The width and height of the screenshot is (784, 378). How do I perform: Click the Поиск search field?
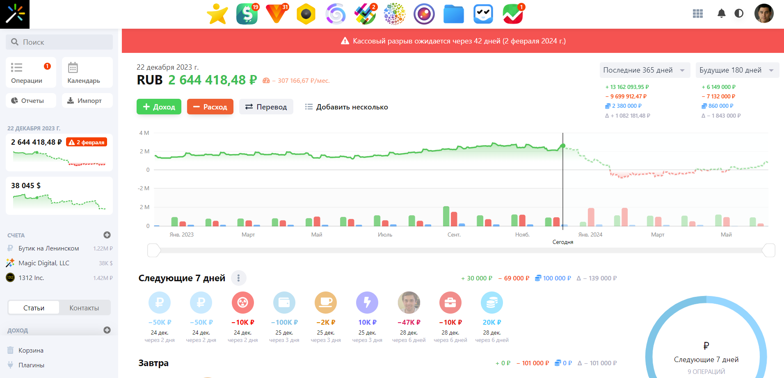(x=59, y=42)
